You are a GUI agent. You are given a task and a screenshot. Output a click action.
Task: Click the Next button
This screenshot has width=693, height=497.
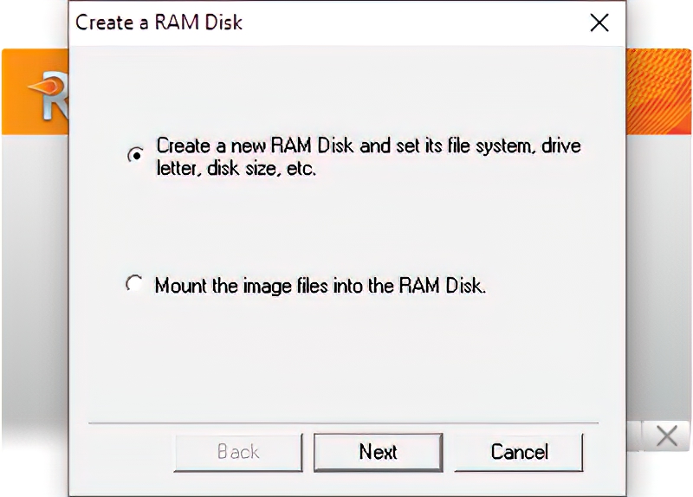(x=378, y=452)
